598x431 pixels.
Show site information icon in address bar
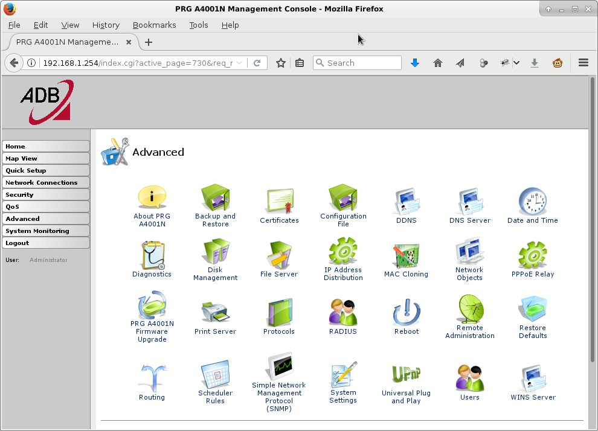click(31, 63)
